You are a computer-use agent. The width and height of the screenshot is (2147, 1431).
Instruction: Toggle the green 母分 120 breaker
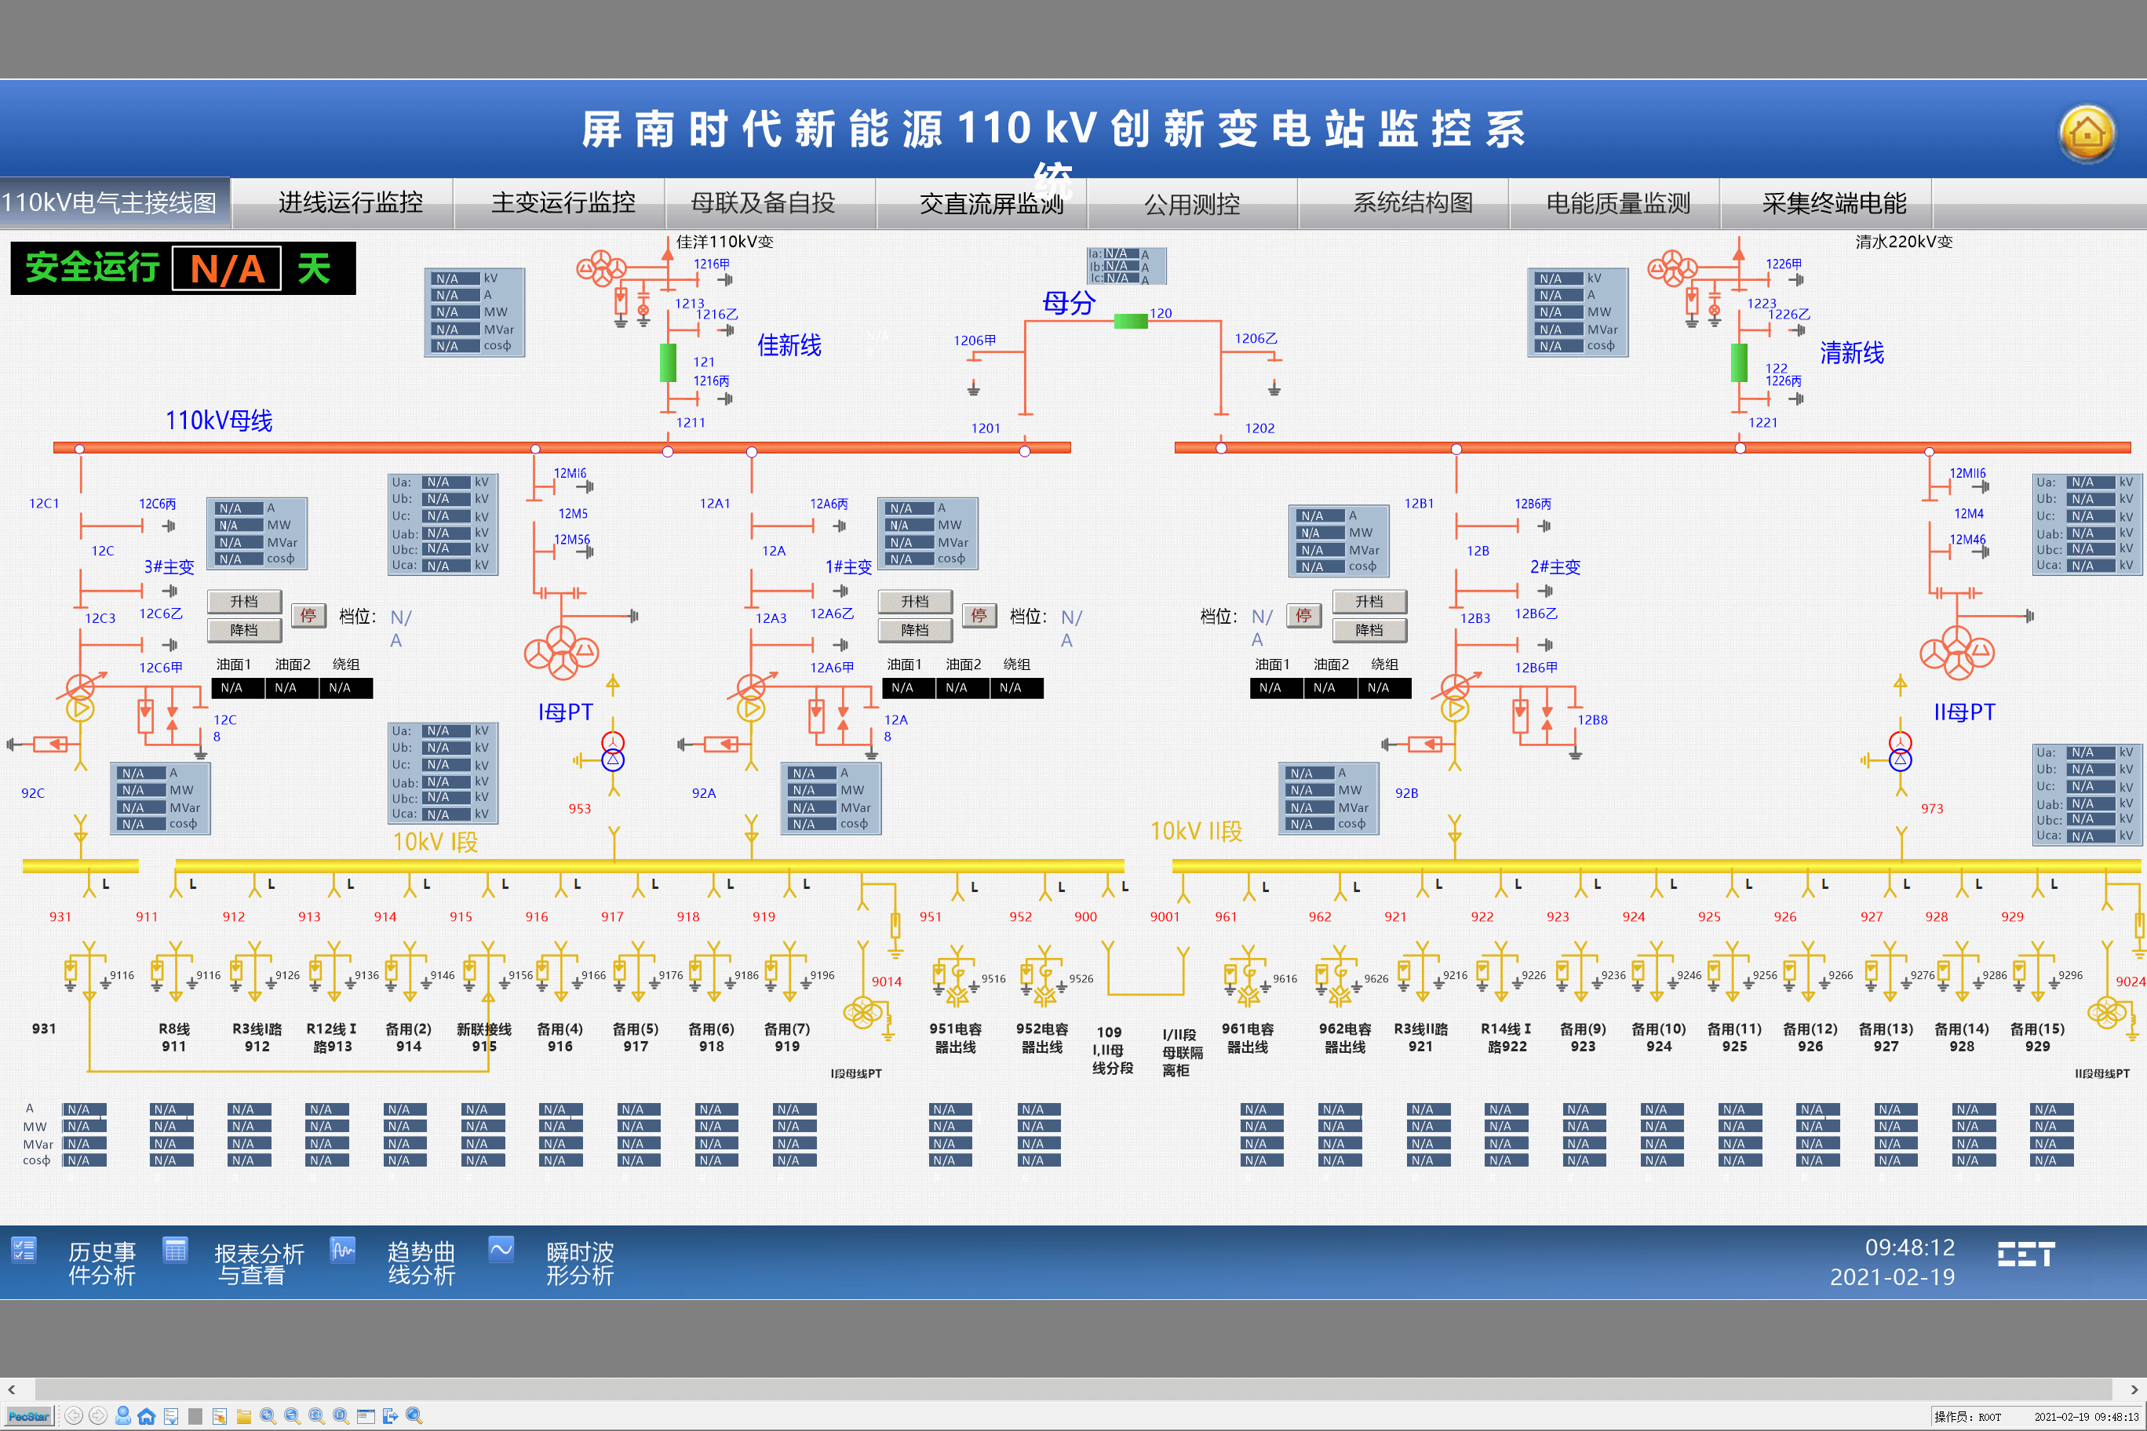pos(1130,320)
